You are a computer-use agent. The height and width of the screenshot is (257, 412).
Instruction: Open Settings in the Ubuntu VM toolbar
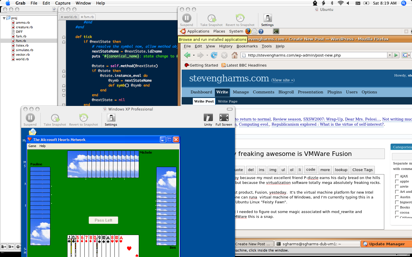[x=267, y=18]
